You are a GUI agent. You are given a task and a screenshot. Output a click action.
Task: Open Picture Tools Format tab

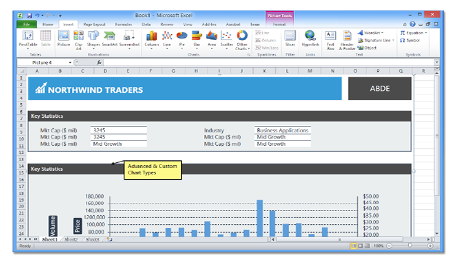pos(279,24)
